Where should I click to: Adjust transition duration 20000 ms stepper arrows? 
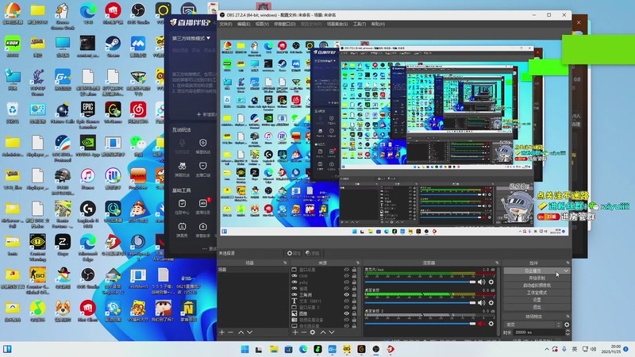[x=568, y=332]
